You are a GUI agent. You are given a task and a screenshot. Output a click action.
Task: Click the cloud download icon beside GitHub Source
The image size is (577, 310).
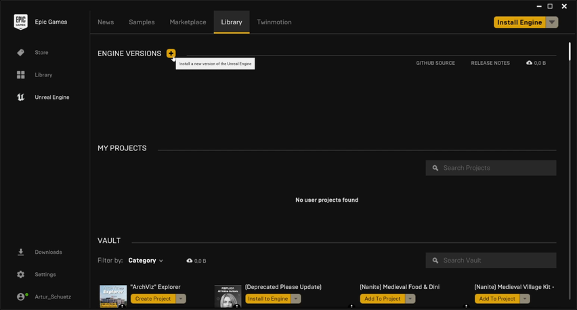click(x=529, y=63)
